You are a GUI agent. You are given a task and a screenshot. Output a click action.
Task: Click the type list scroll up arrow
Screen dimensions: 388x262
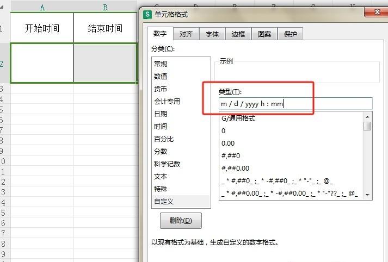point(367,117)
